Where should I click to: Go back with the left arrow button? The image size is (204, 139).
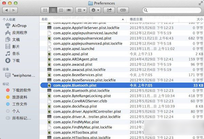tap(6, 10)
